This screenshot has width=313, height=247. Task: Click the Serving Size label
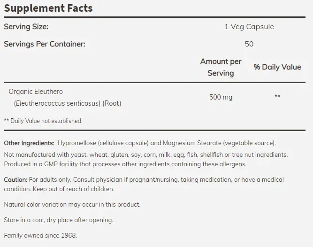click(26, 27)
